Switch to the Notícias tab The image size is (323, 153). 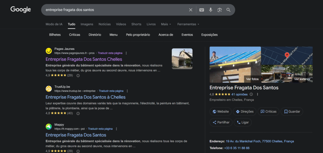[104, 24]
